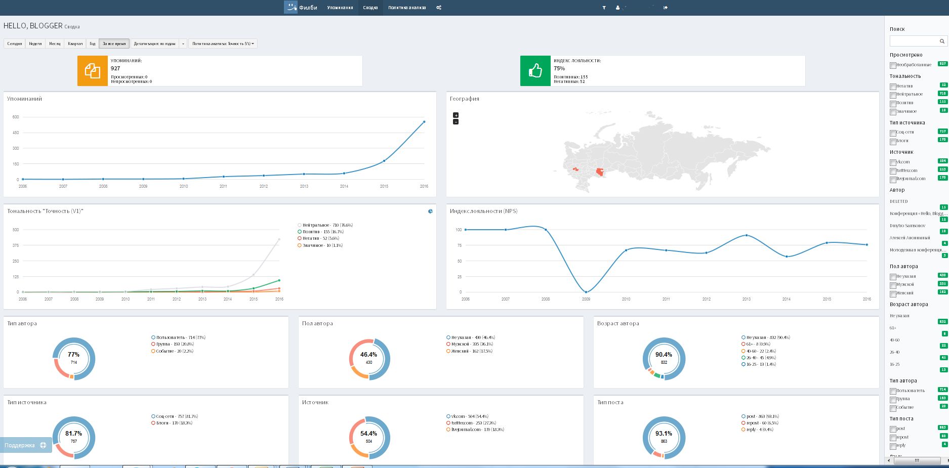Toggle Негатив series in tonality legend
The width and height of the screenshot is (949, 468).
[318, 238]
